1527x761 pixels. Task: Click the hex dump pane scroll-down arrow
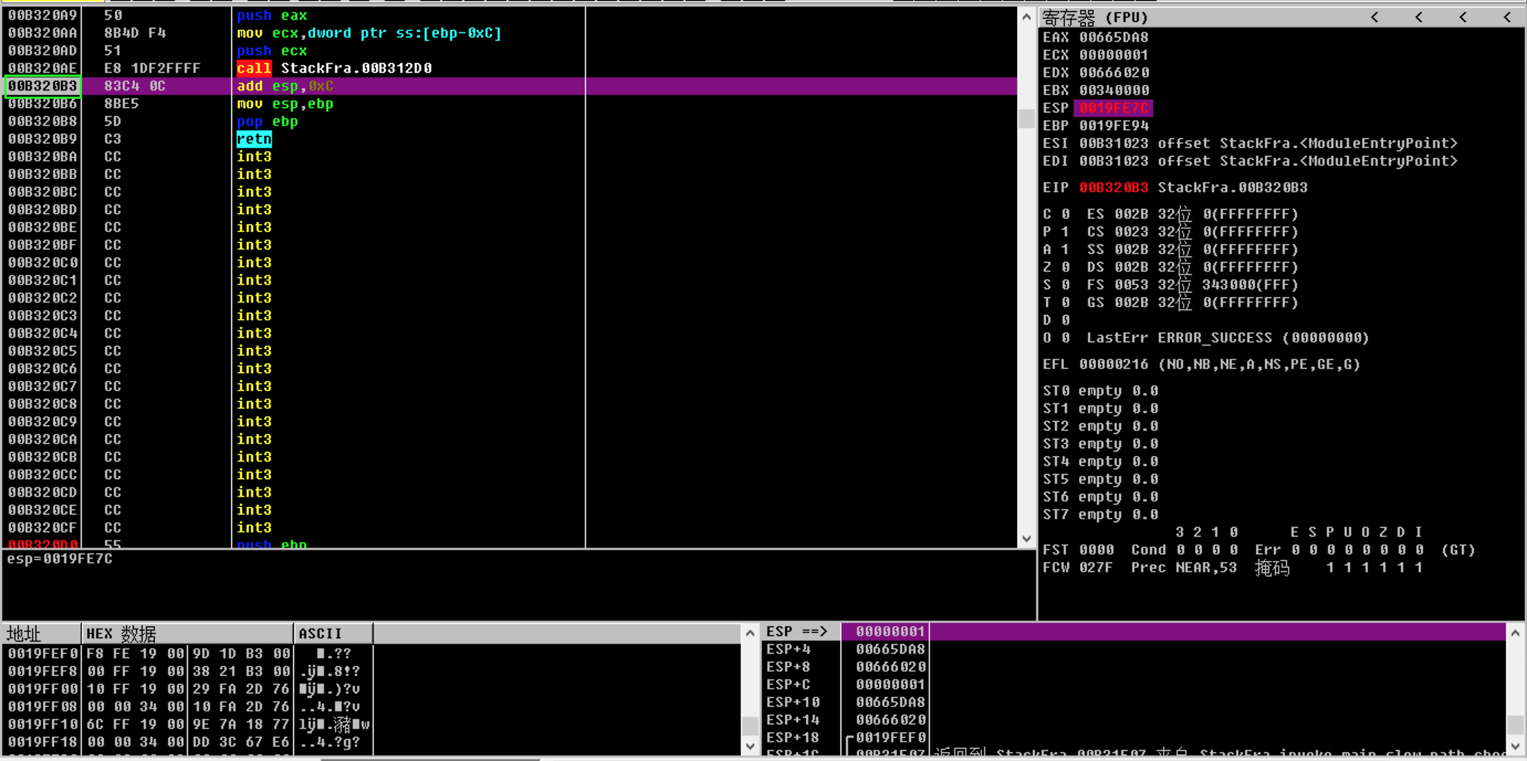click(x=750, y=746)
